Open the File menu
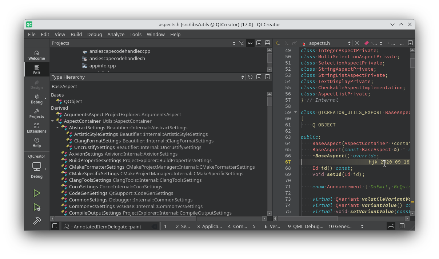 click(x=32, y=34)
